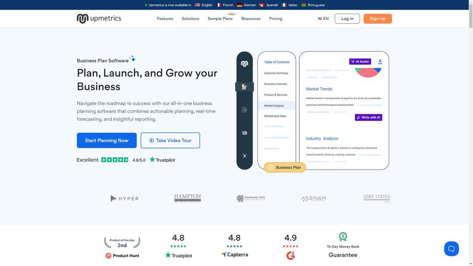Image resolution: width=473 pixels, height=266 pixels.
Task: Click the UK flag icon
Action: click(x=197, y=5)
